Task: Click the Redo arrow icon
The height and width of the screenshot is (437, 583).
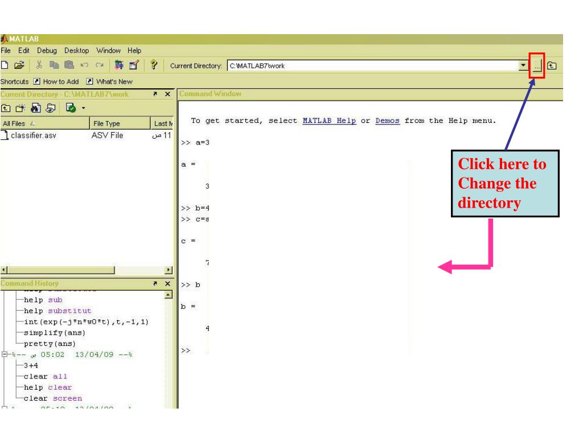Action: [99, 65]
